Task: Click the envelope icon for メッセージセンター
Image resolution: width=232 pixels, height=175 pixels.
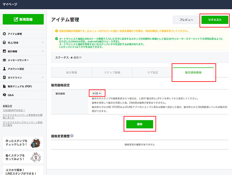Action: click(4, 60)
